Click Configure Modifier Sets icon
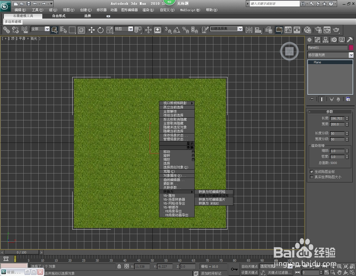 (348, 99)
